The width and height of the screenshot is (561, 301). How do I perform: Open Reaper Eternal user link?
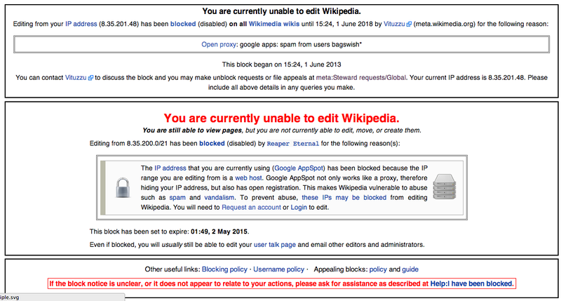click(x=292, y=144)
